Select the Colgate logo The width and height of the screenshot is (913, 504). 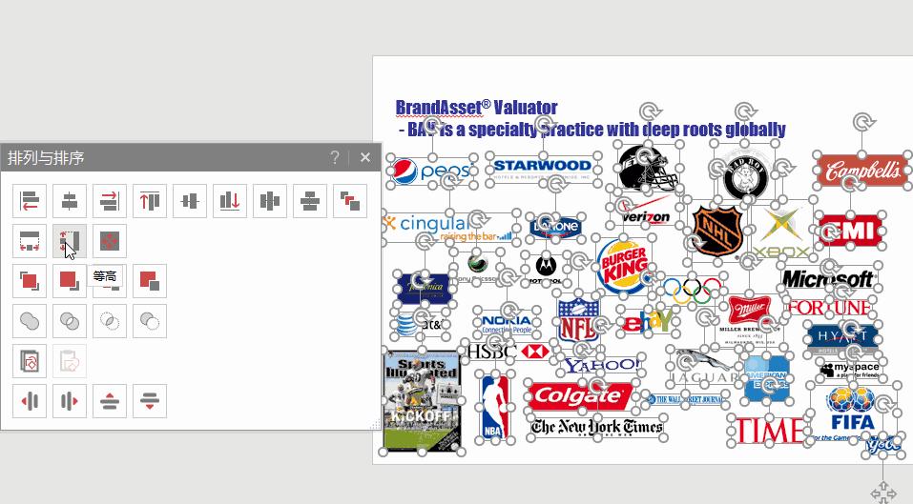click(579, 396)
